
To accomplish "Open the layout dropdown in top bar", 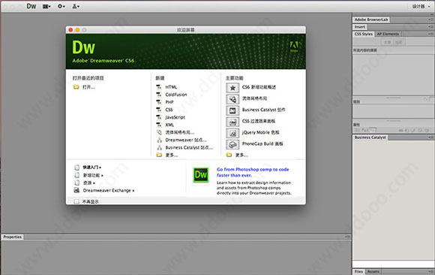I will tap(46, 6).
